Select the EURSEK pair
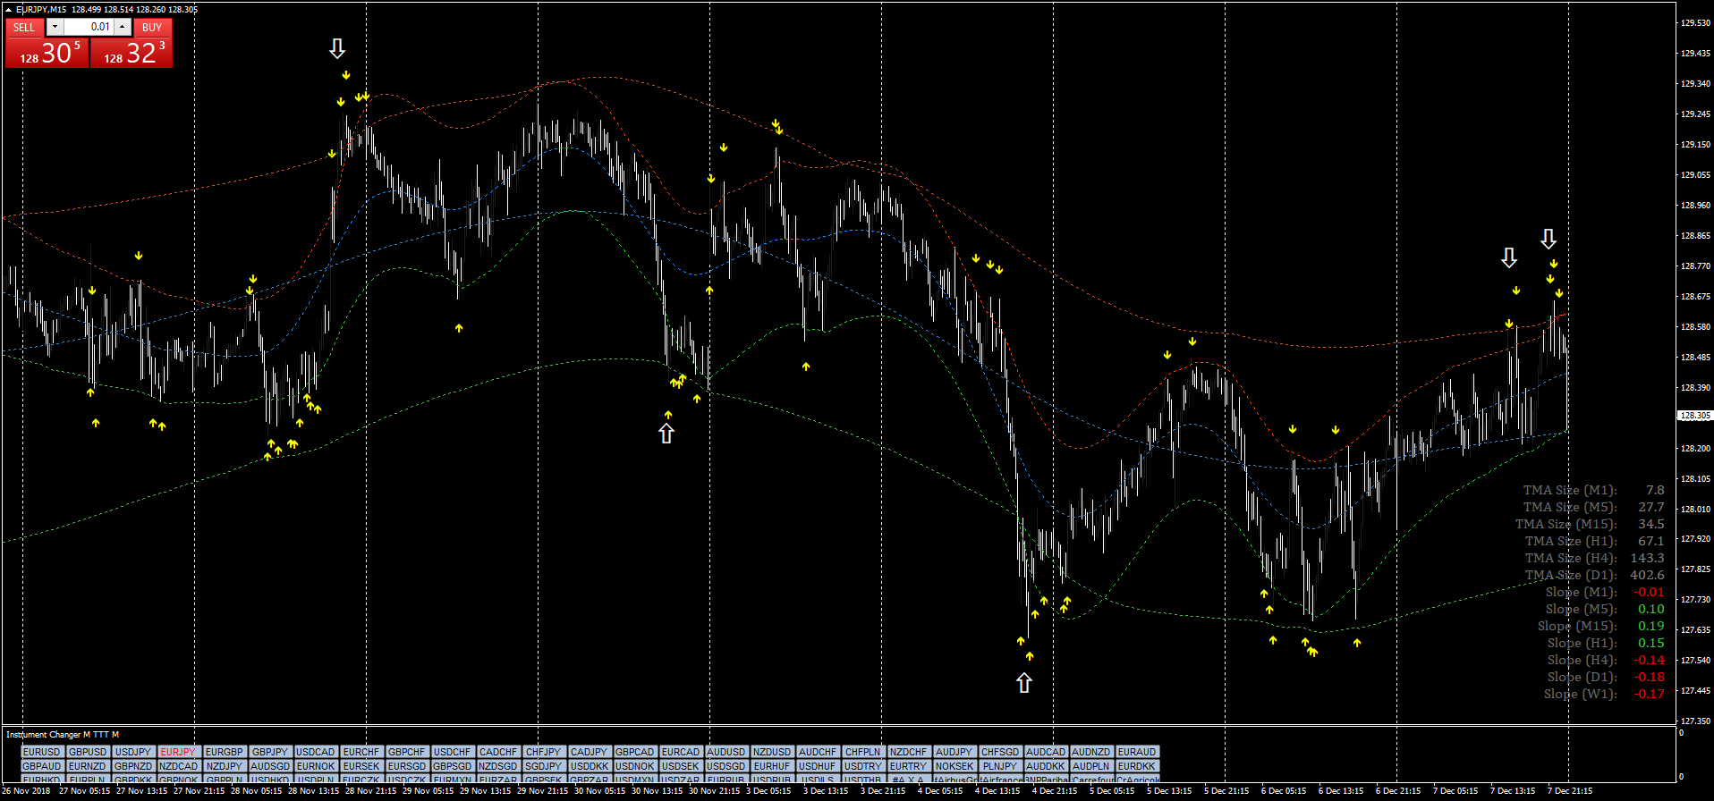Viewport: 1714px width, 801px height. pos(361,766)
